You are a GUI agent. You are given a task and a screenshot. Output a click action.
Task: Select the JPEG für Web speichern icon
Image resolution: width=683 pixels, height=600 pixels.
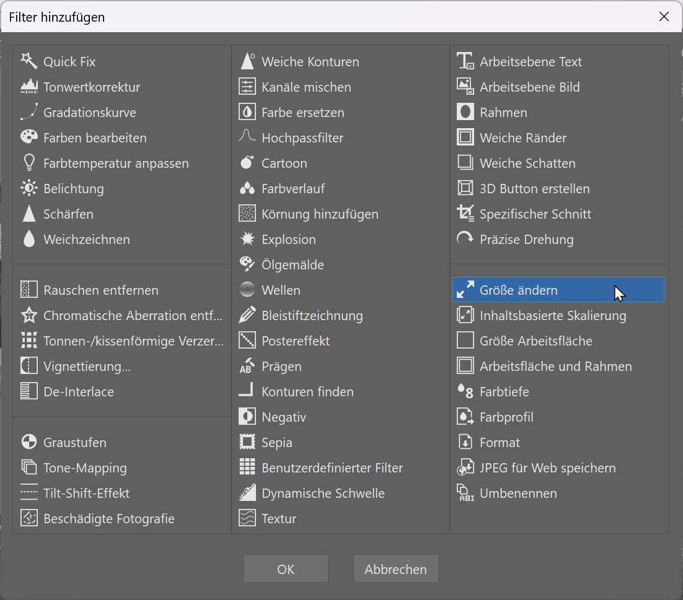[x=465, y=467]
